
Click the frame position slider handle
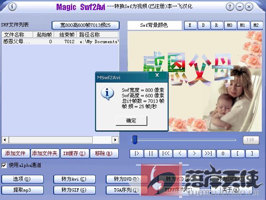[x=135, y=140]
